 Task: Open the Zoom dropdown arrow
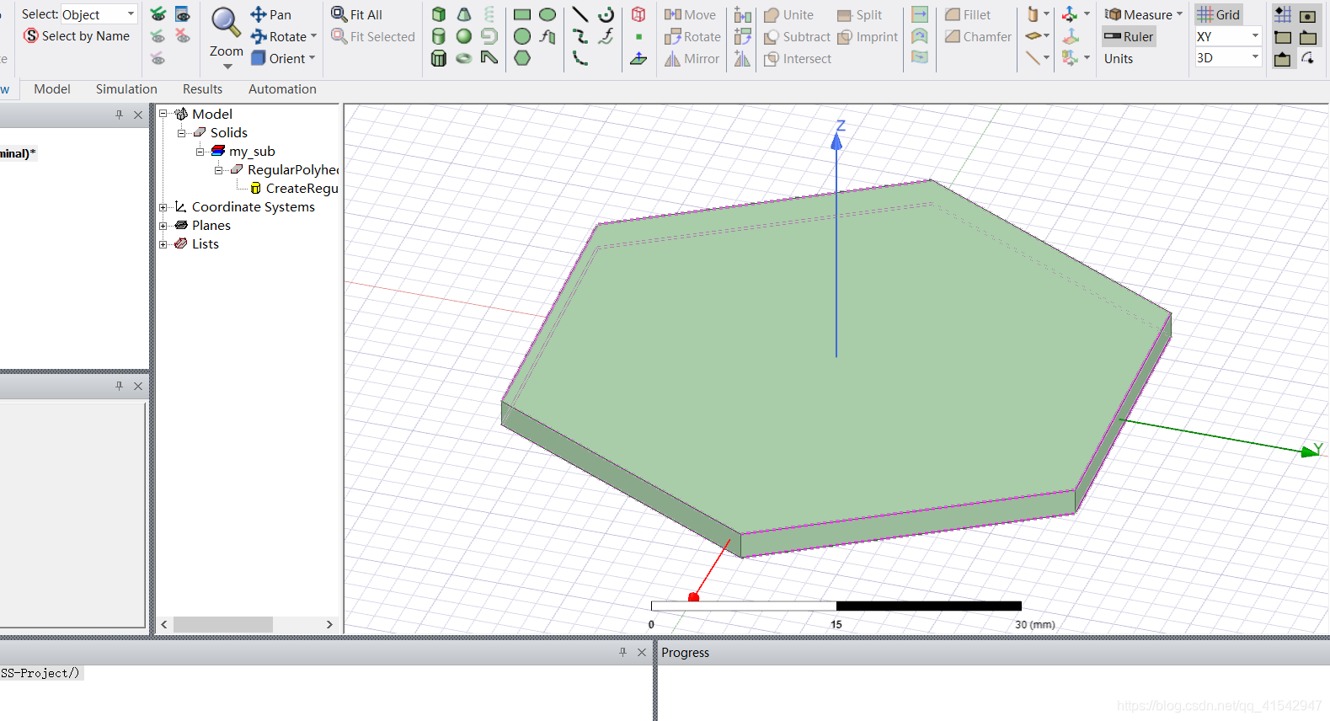click(227, 67)
